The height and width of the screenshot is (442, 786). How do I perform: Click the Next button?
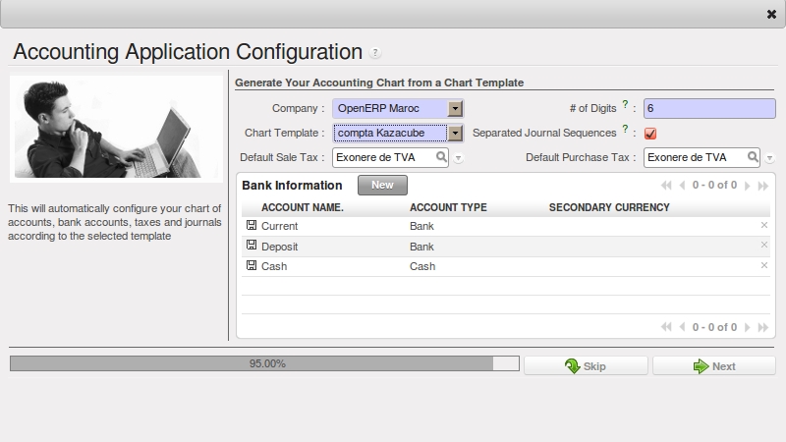coord(713,366)
